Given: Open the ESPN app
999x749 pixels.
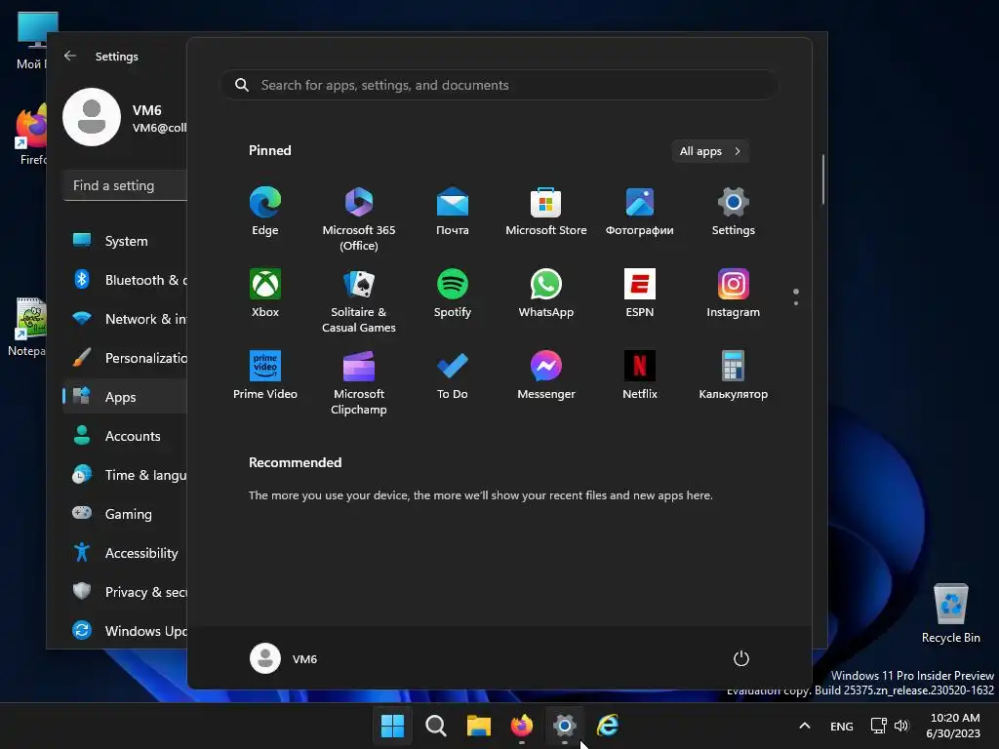Looking at the screenshot, I should (640, 294).
